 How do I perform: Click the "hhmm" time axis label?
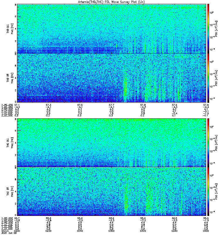click(x=5, y=231)
